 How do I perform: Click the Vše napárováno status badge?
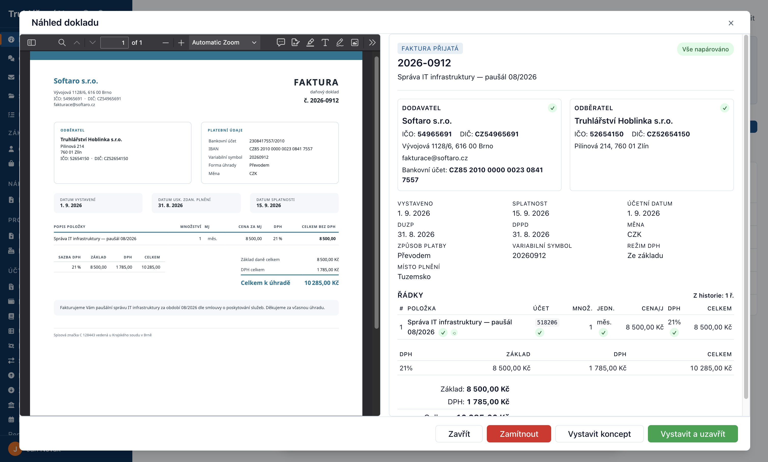[x=705, y=49]
